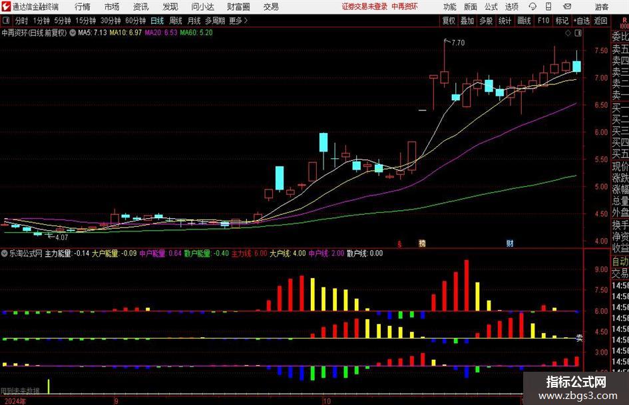Open the 功能 menu
Screen dimensions: 629x405
450,7
